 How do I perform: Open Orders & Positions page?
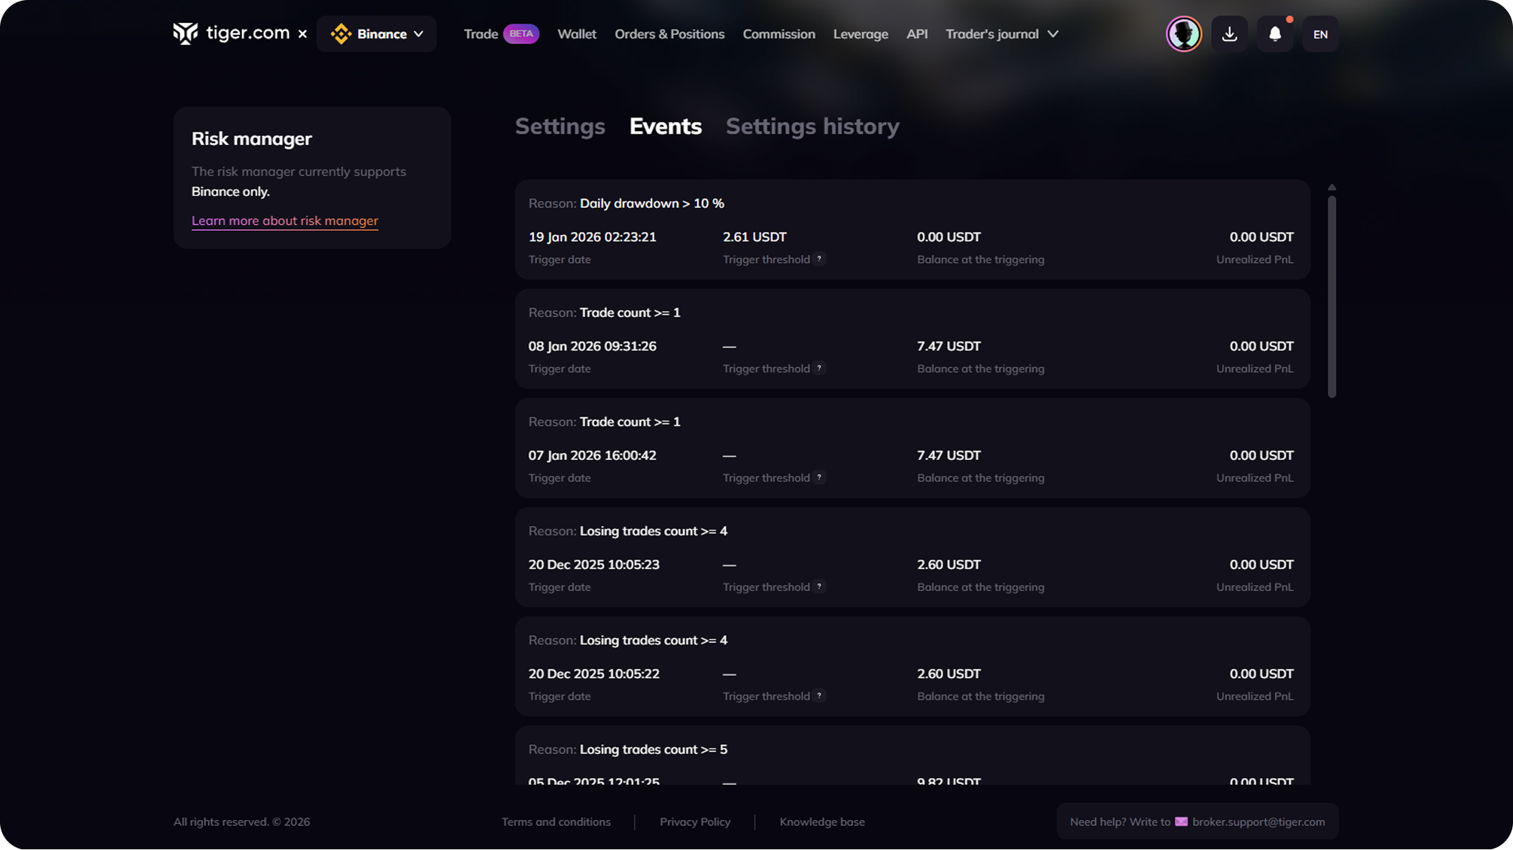click(669, 34)
